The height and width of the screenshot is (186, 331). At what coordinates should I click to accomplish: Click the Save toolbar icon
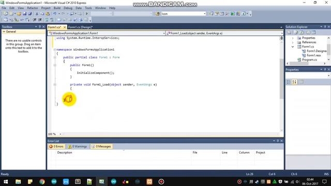click(x=25, y=14)
